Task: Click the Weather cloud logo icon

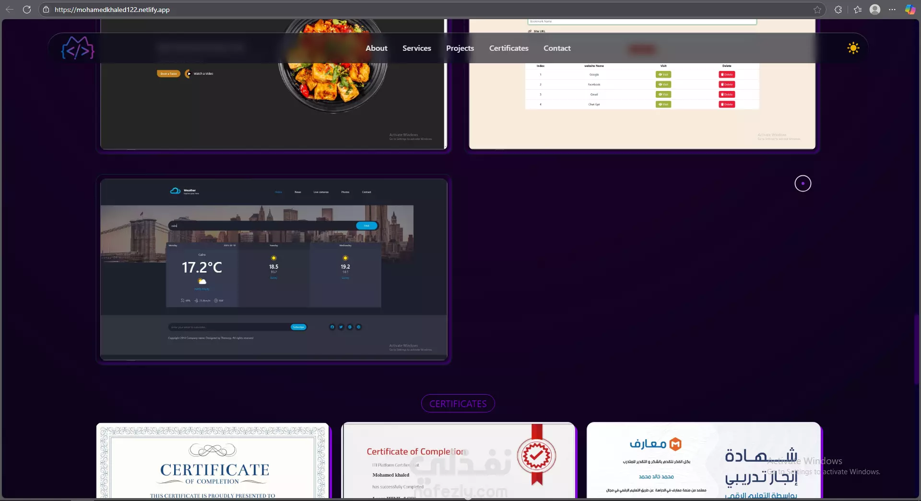Action: click(175, 191)
